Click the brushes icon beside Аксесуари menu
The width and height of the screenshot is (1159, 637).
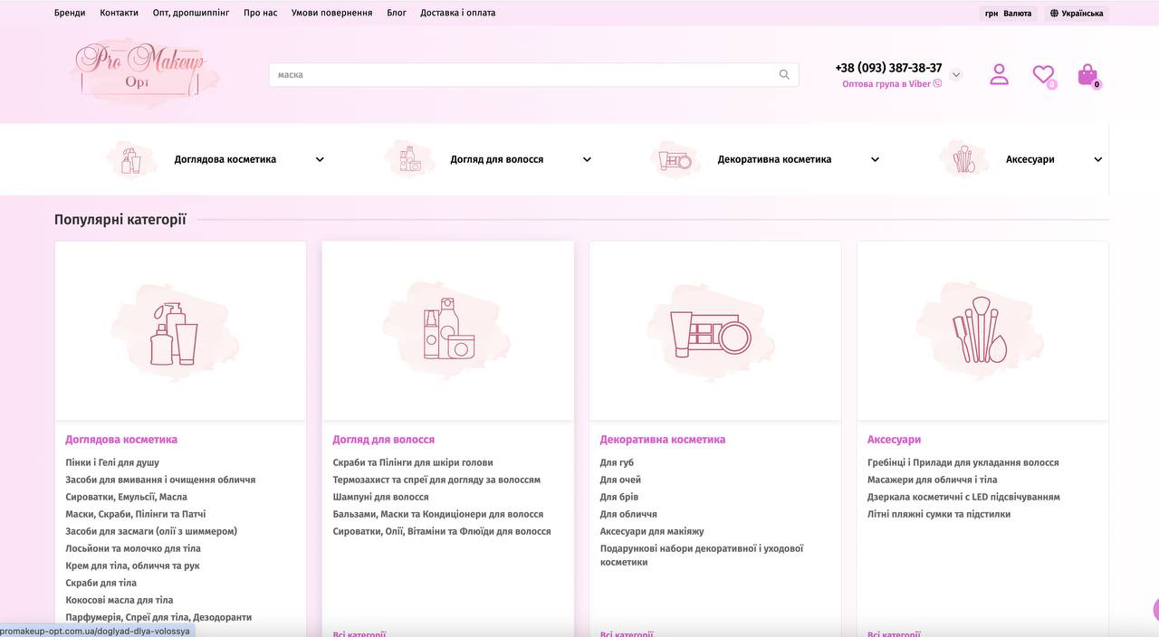click(x=963, y=159)
